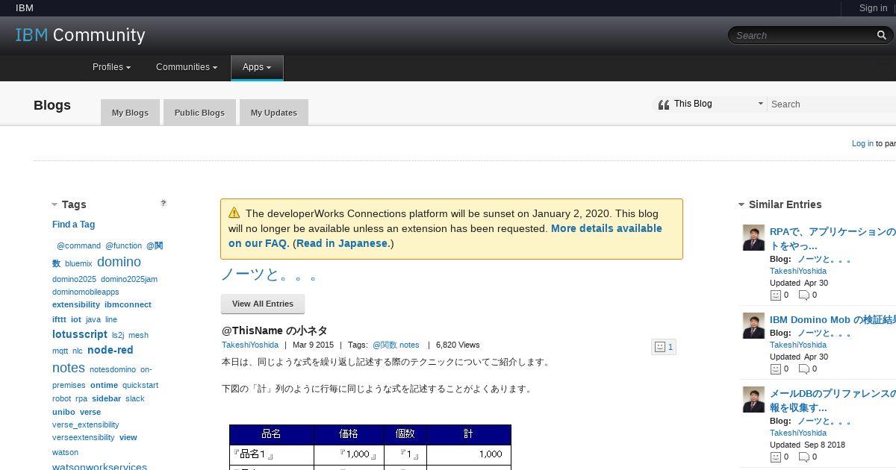Viewport: 896px width, 470px height.
Task: Select the watson tag
Action: tap(65, 452)
